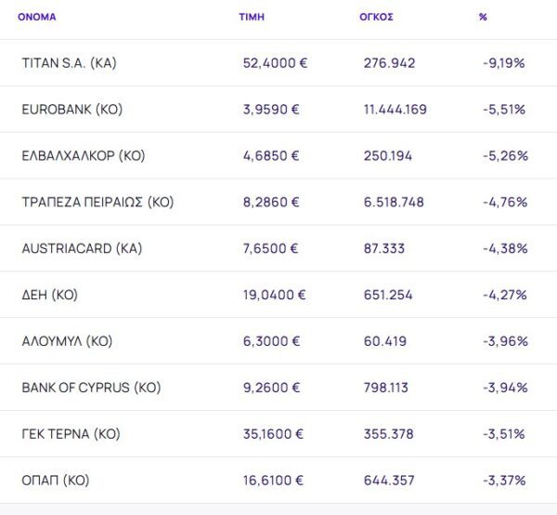
Task: Open the BANK OF CYPRUS (ΚΟ) stock
Action: 89,388
